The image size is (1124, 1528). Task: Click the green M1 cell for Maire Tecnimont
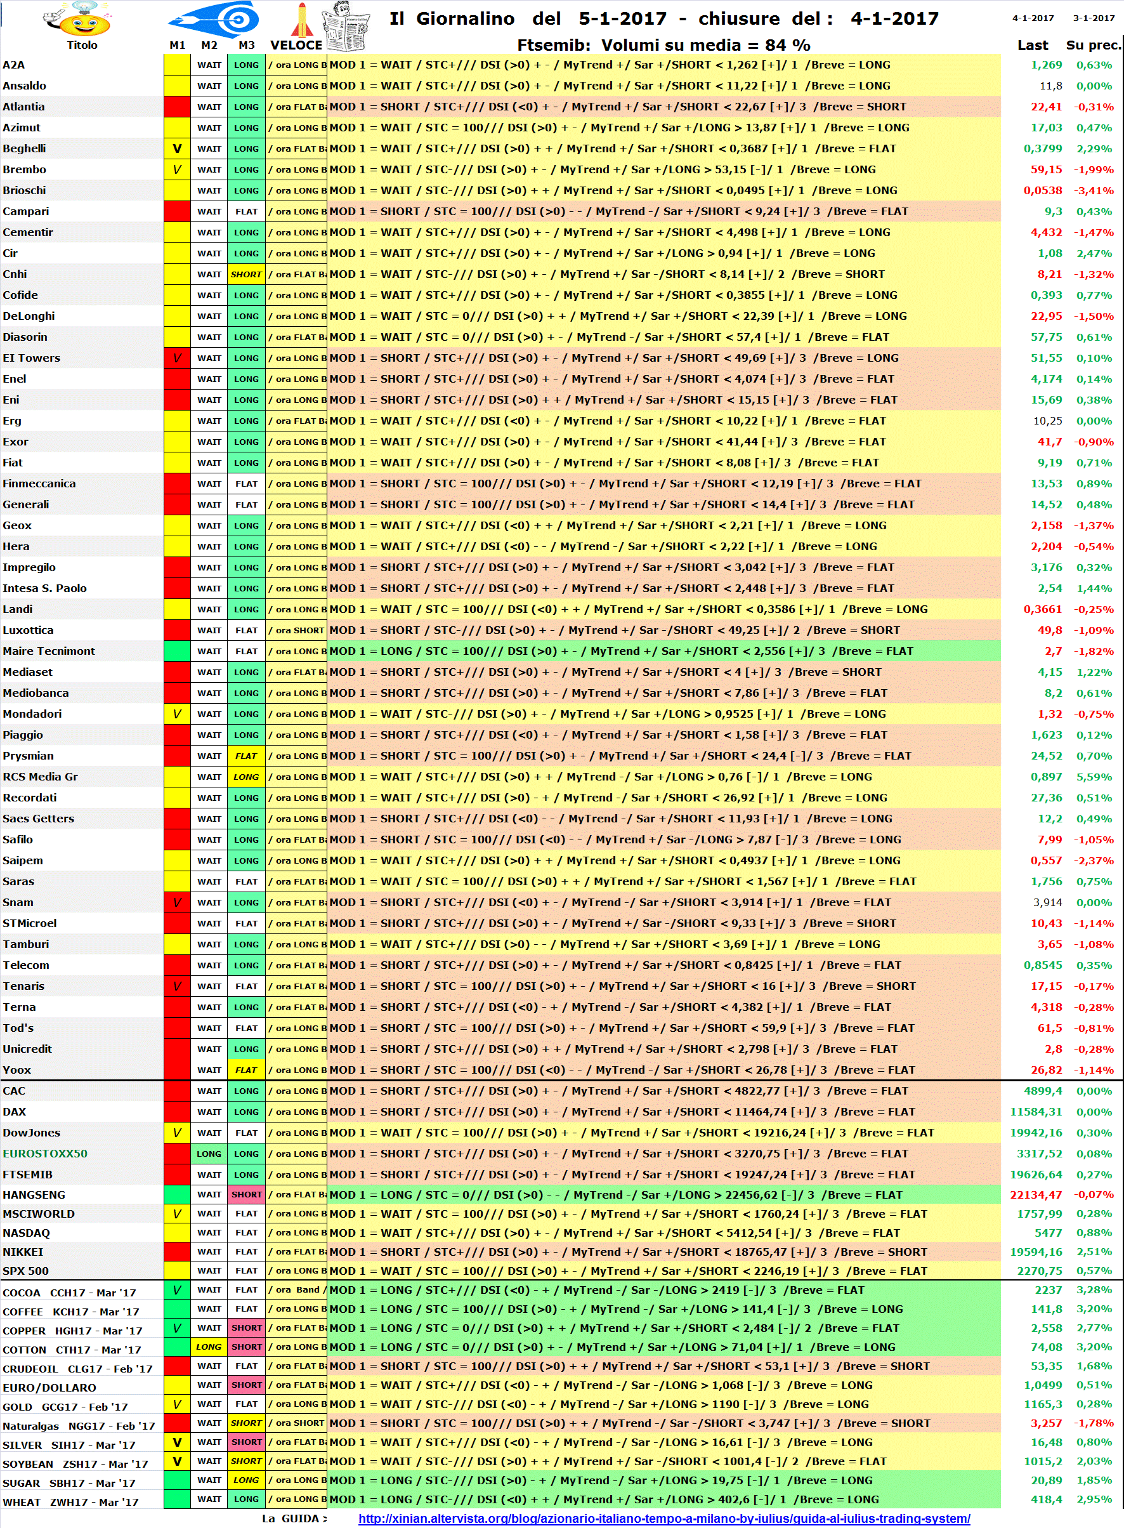(x=177, y=651)
